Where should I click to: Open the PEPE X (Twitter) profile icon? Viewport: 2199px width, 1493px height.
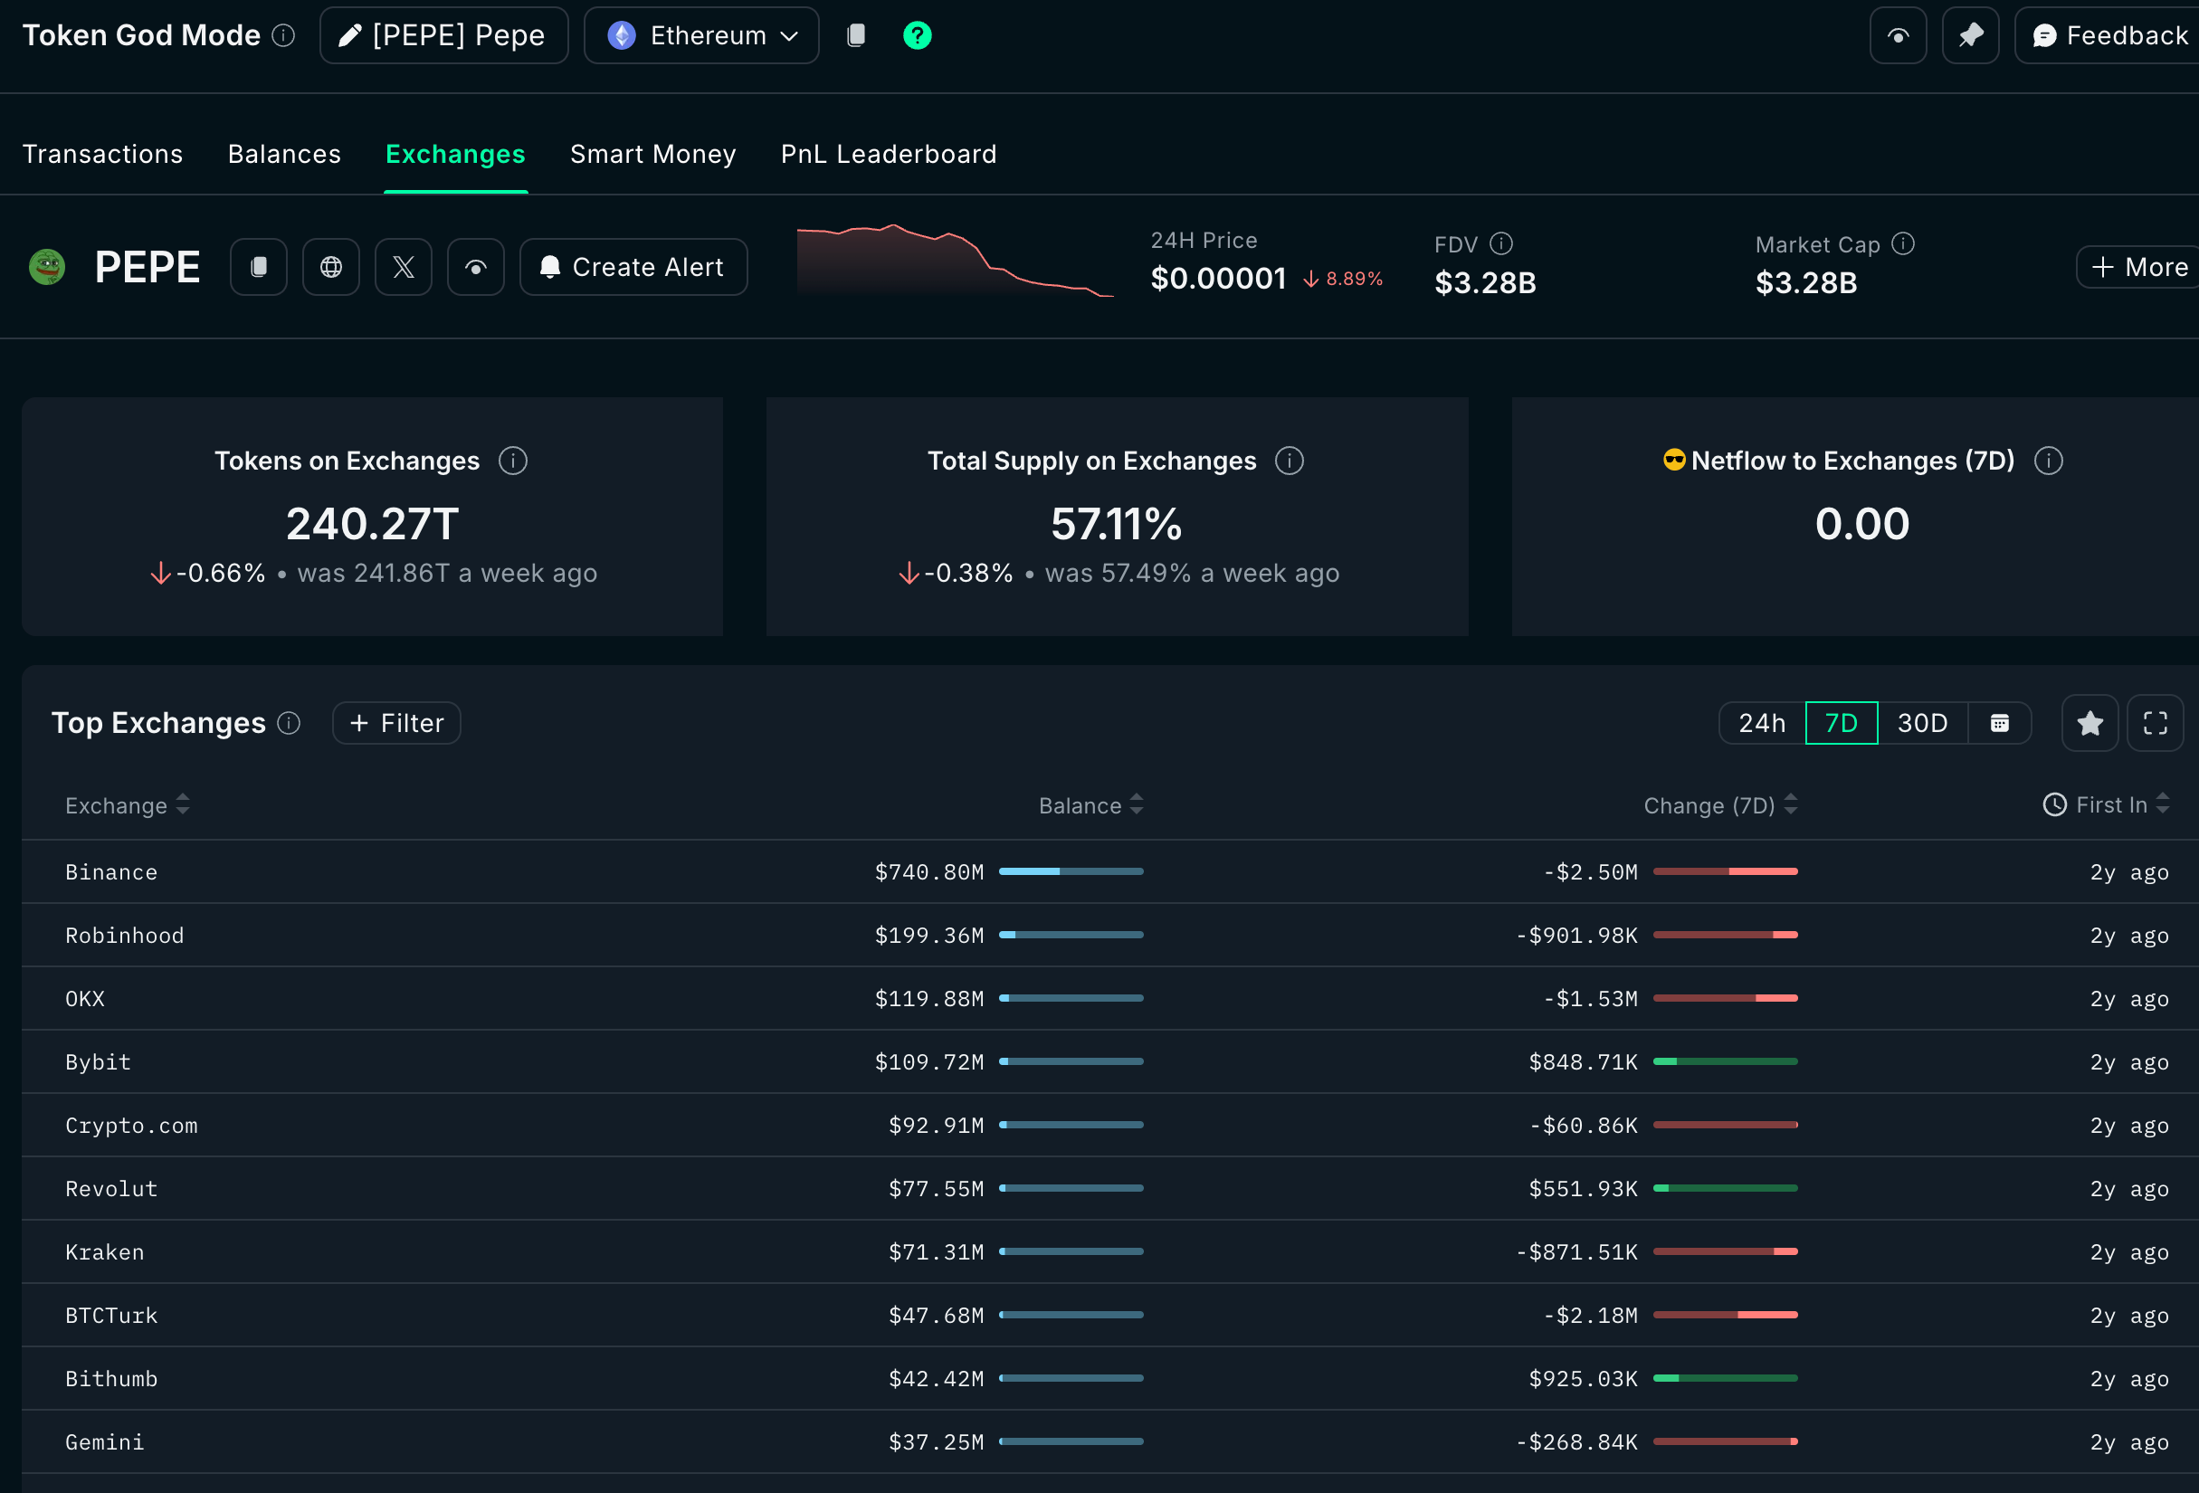point(404,267)
